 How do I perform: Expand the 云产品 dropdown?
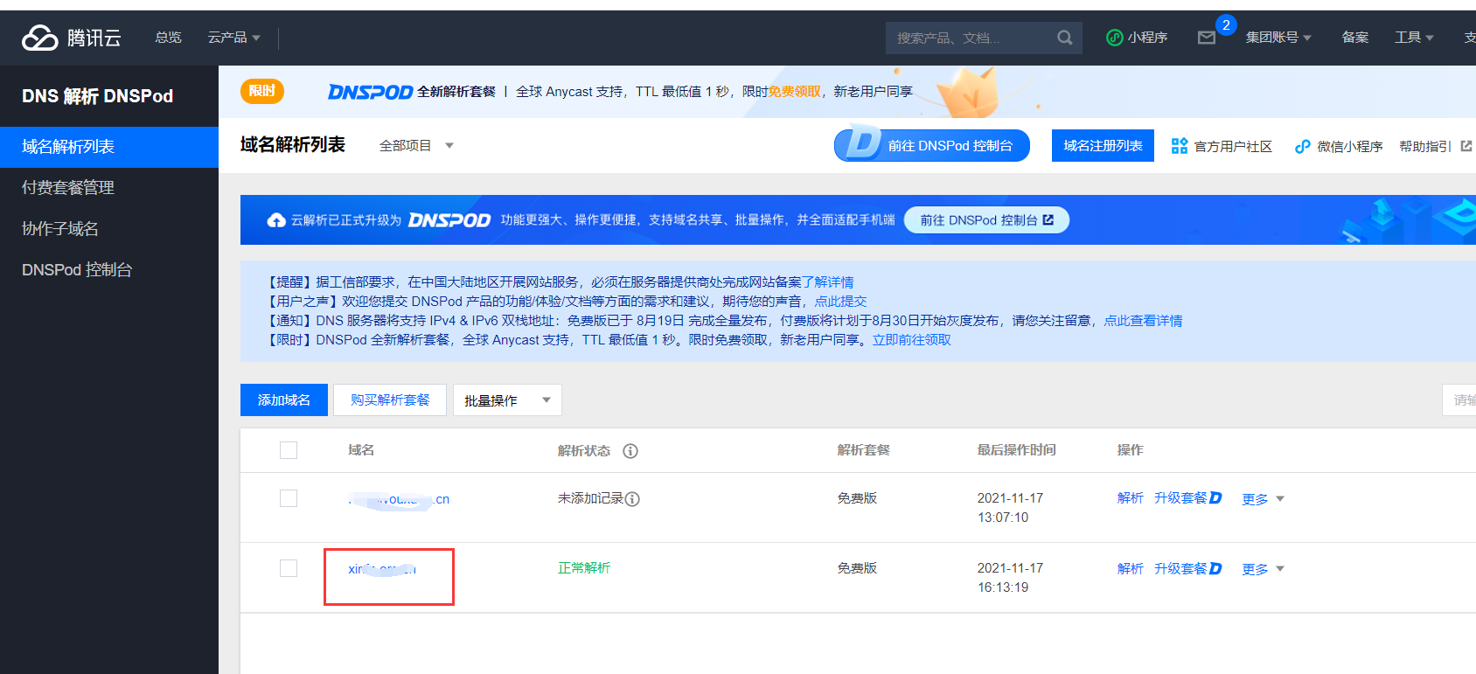(x=234, y=38)
